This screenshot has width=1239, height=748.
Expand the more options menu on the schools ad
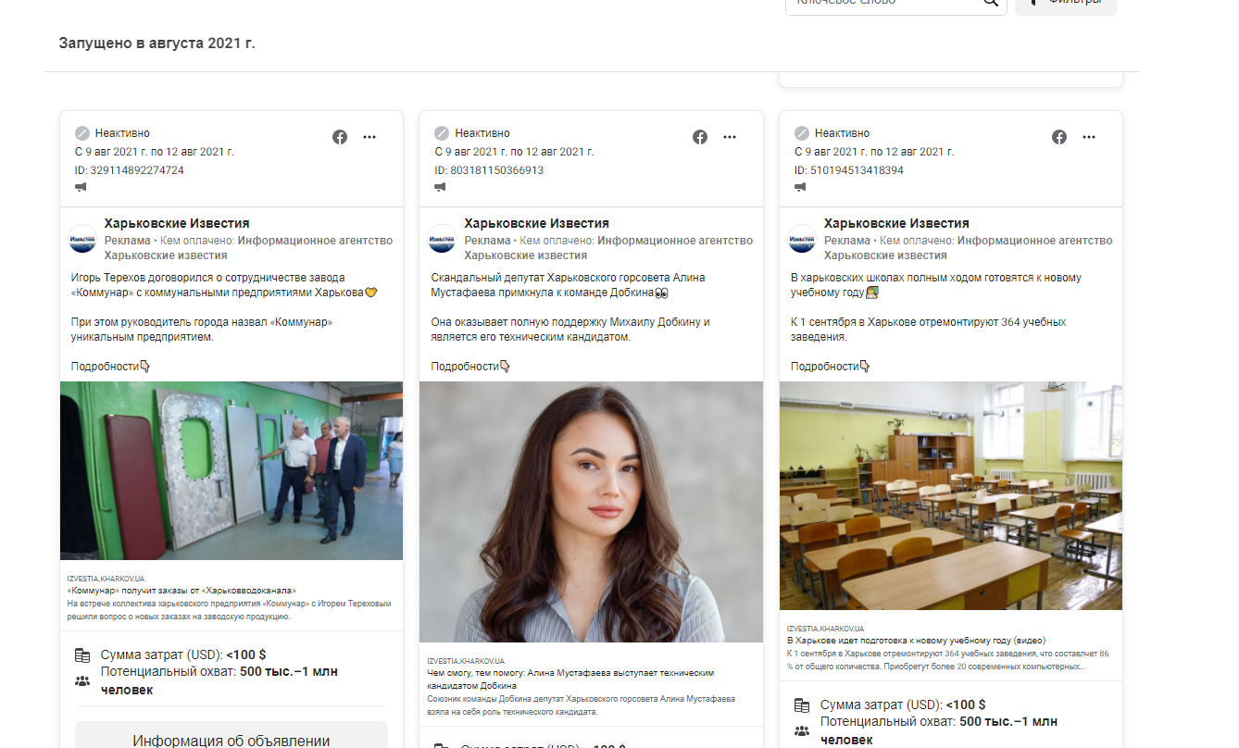click(x=1089, y=137)
